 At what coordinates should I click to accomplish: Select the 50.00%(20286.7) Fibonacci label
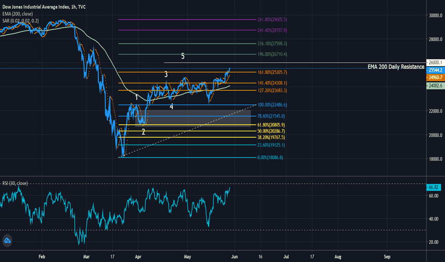pos(271,131)
